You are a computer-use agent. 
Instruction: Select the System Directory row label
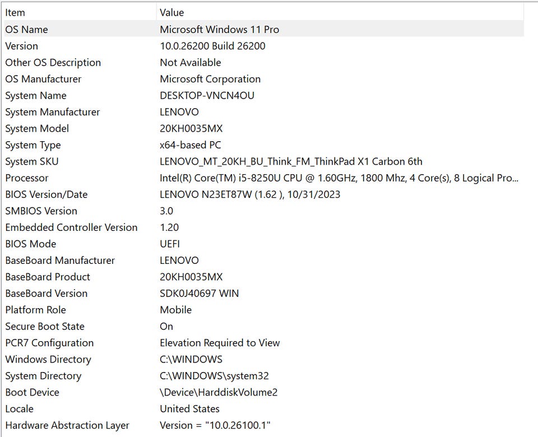tap(43, 375)
